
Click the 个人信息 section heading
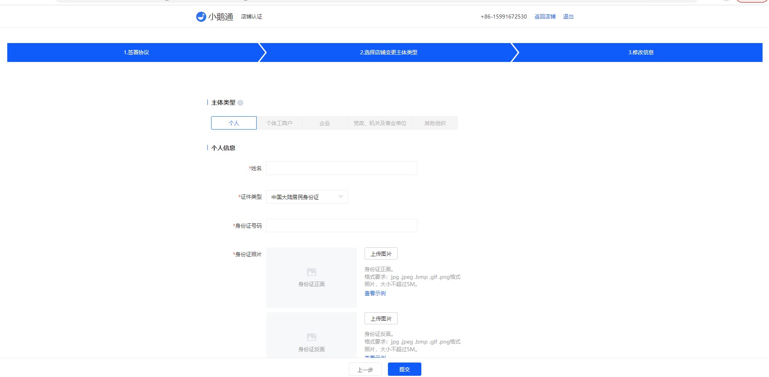pos(223,148)
